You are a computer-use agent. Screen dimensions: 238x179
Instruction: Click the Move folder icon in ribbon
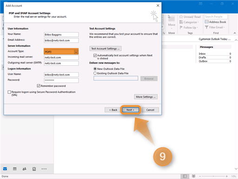pos(171,18)
